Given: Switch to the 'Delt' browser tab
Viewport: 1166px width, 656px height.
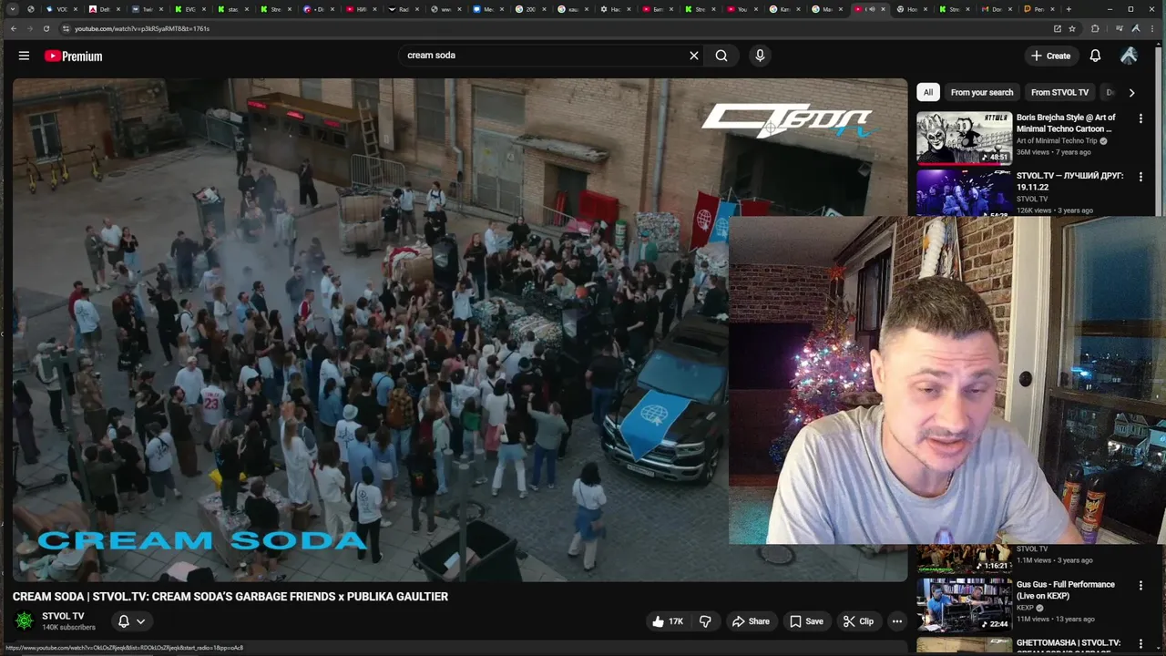Looking at the screenshot, I should pyautogui.click(x=103, y=9).
